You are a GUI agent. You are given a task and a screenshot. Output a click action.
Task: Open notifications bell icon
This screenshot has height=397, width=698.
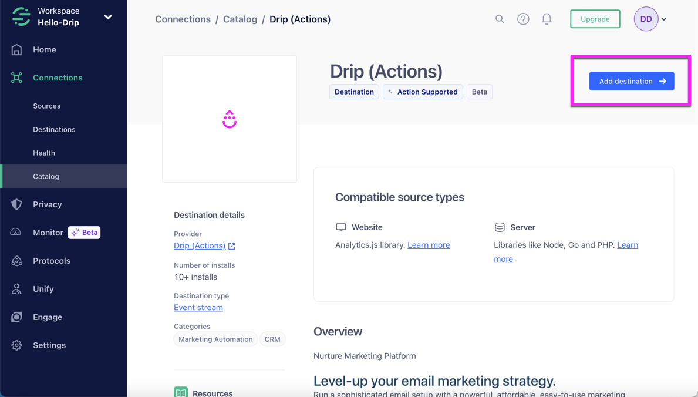(x=547, y=19)
